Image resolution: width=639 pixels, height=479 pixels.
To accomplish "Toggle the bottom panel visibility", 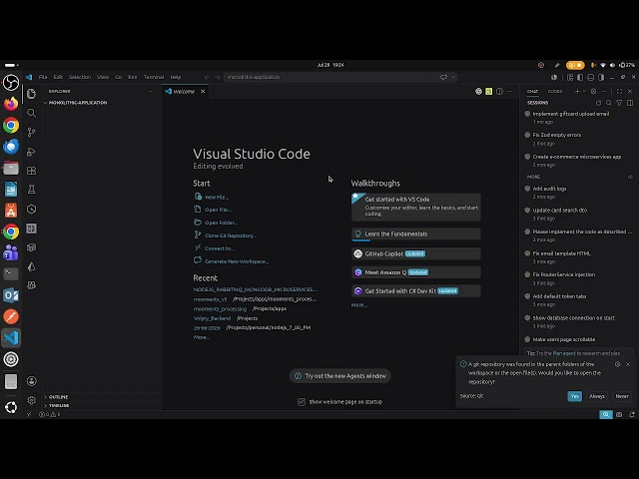I will (x=590, y=77).
